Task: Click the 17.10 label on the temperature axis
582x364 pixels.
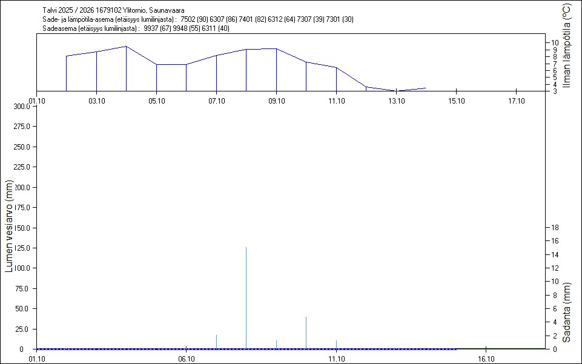Action: [516, 101]
